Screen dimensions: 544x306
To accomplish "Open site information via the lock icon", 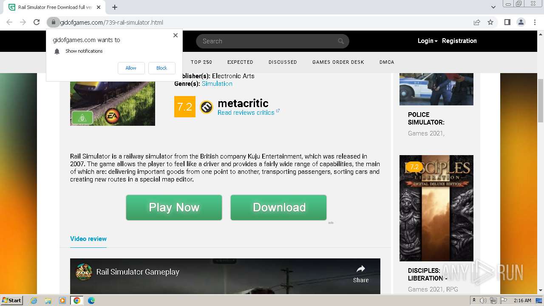I will pyautogui.click(x=53, y=22).
